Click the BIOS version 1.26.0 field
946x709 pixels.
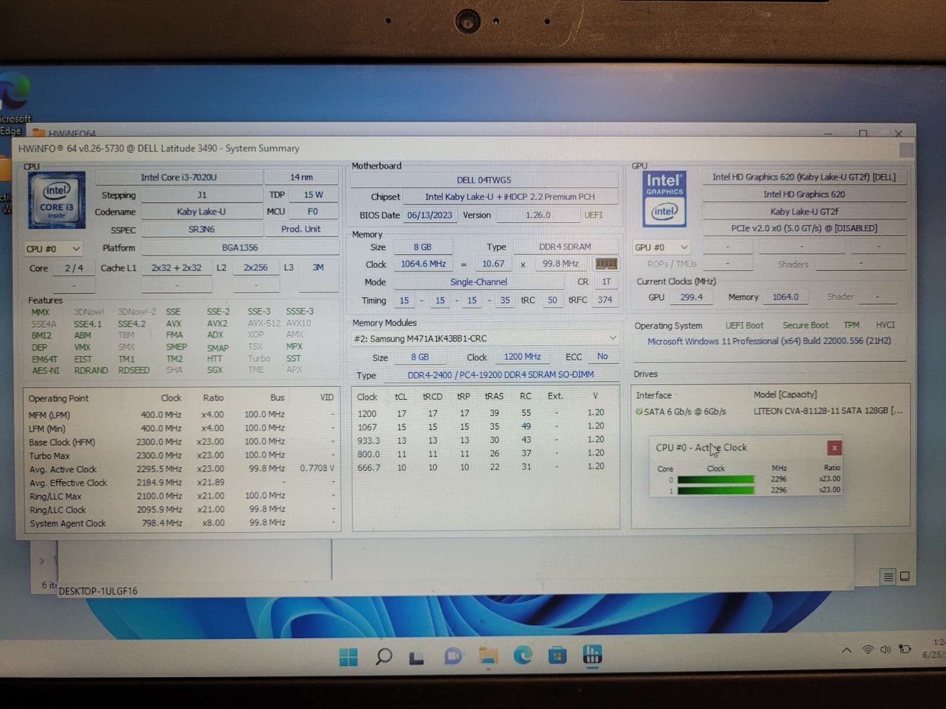(537, 215)
